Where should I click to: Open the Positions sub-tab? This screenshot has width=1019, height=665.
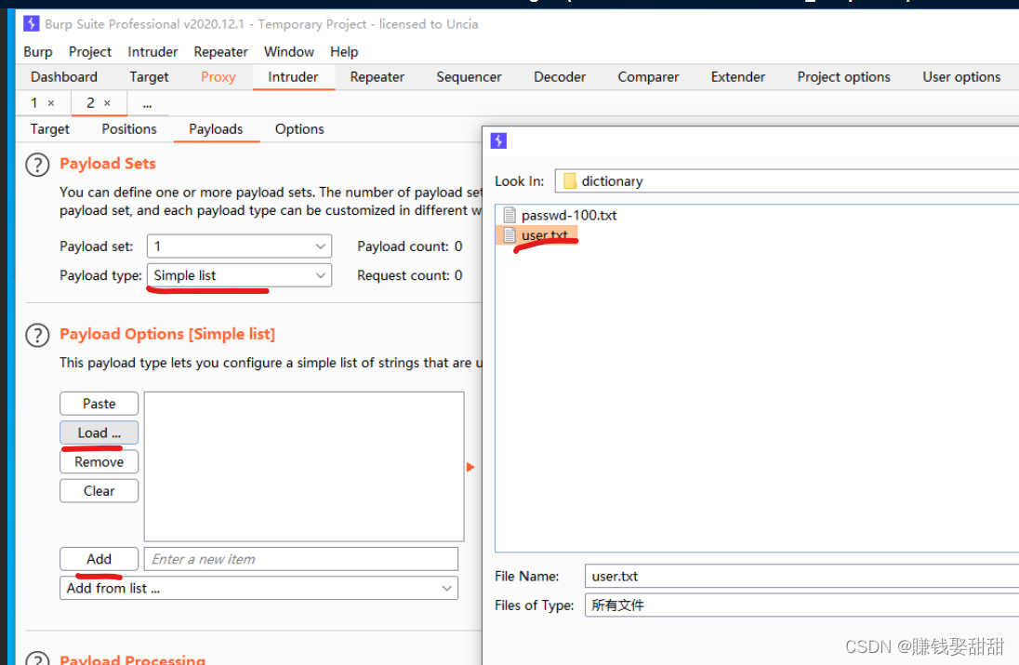[x=128, y=128]
